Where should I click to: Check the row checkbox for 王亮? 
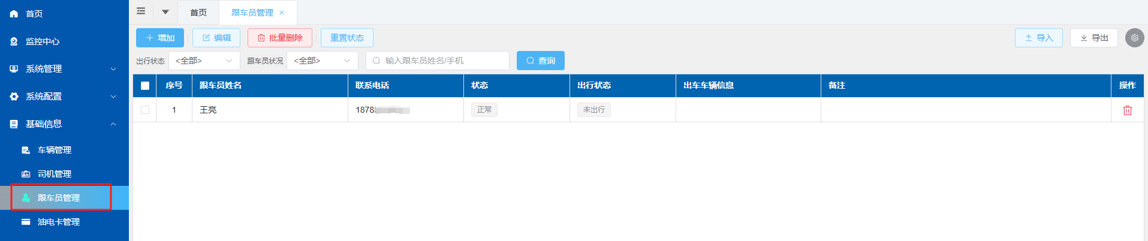coord(145,110)
